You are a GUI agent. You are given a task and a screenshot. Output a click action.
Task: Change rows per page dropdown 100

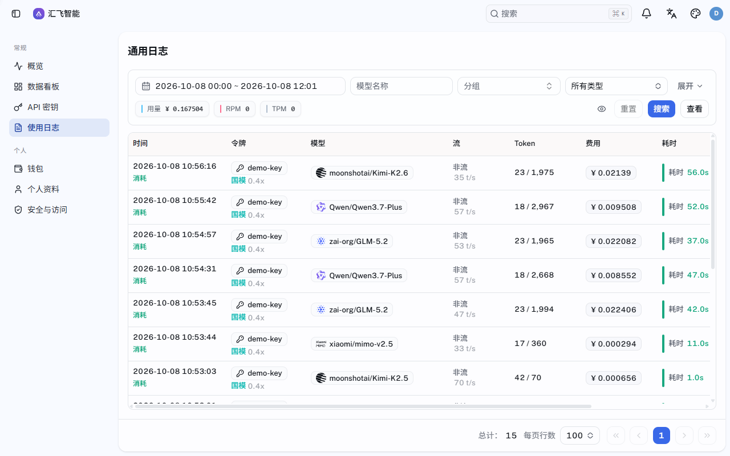(x=580, y=435)
